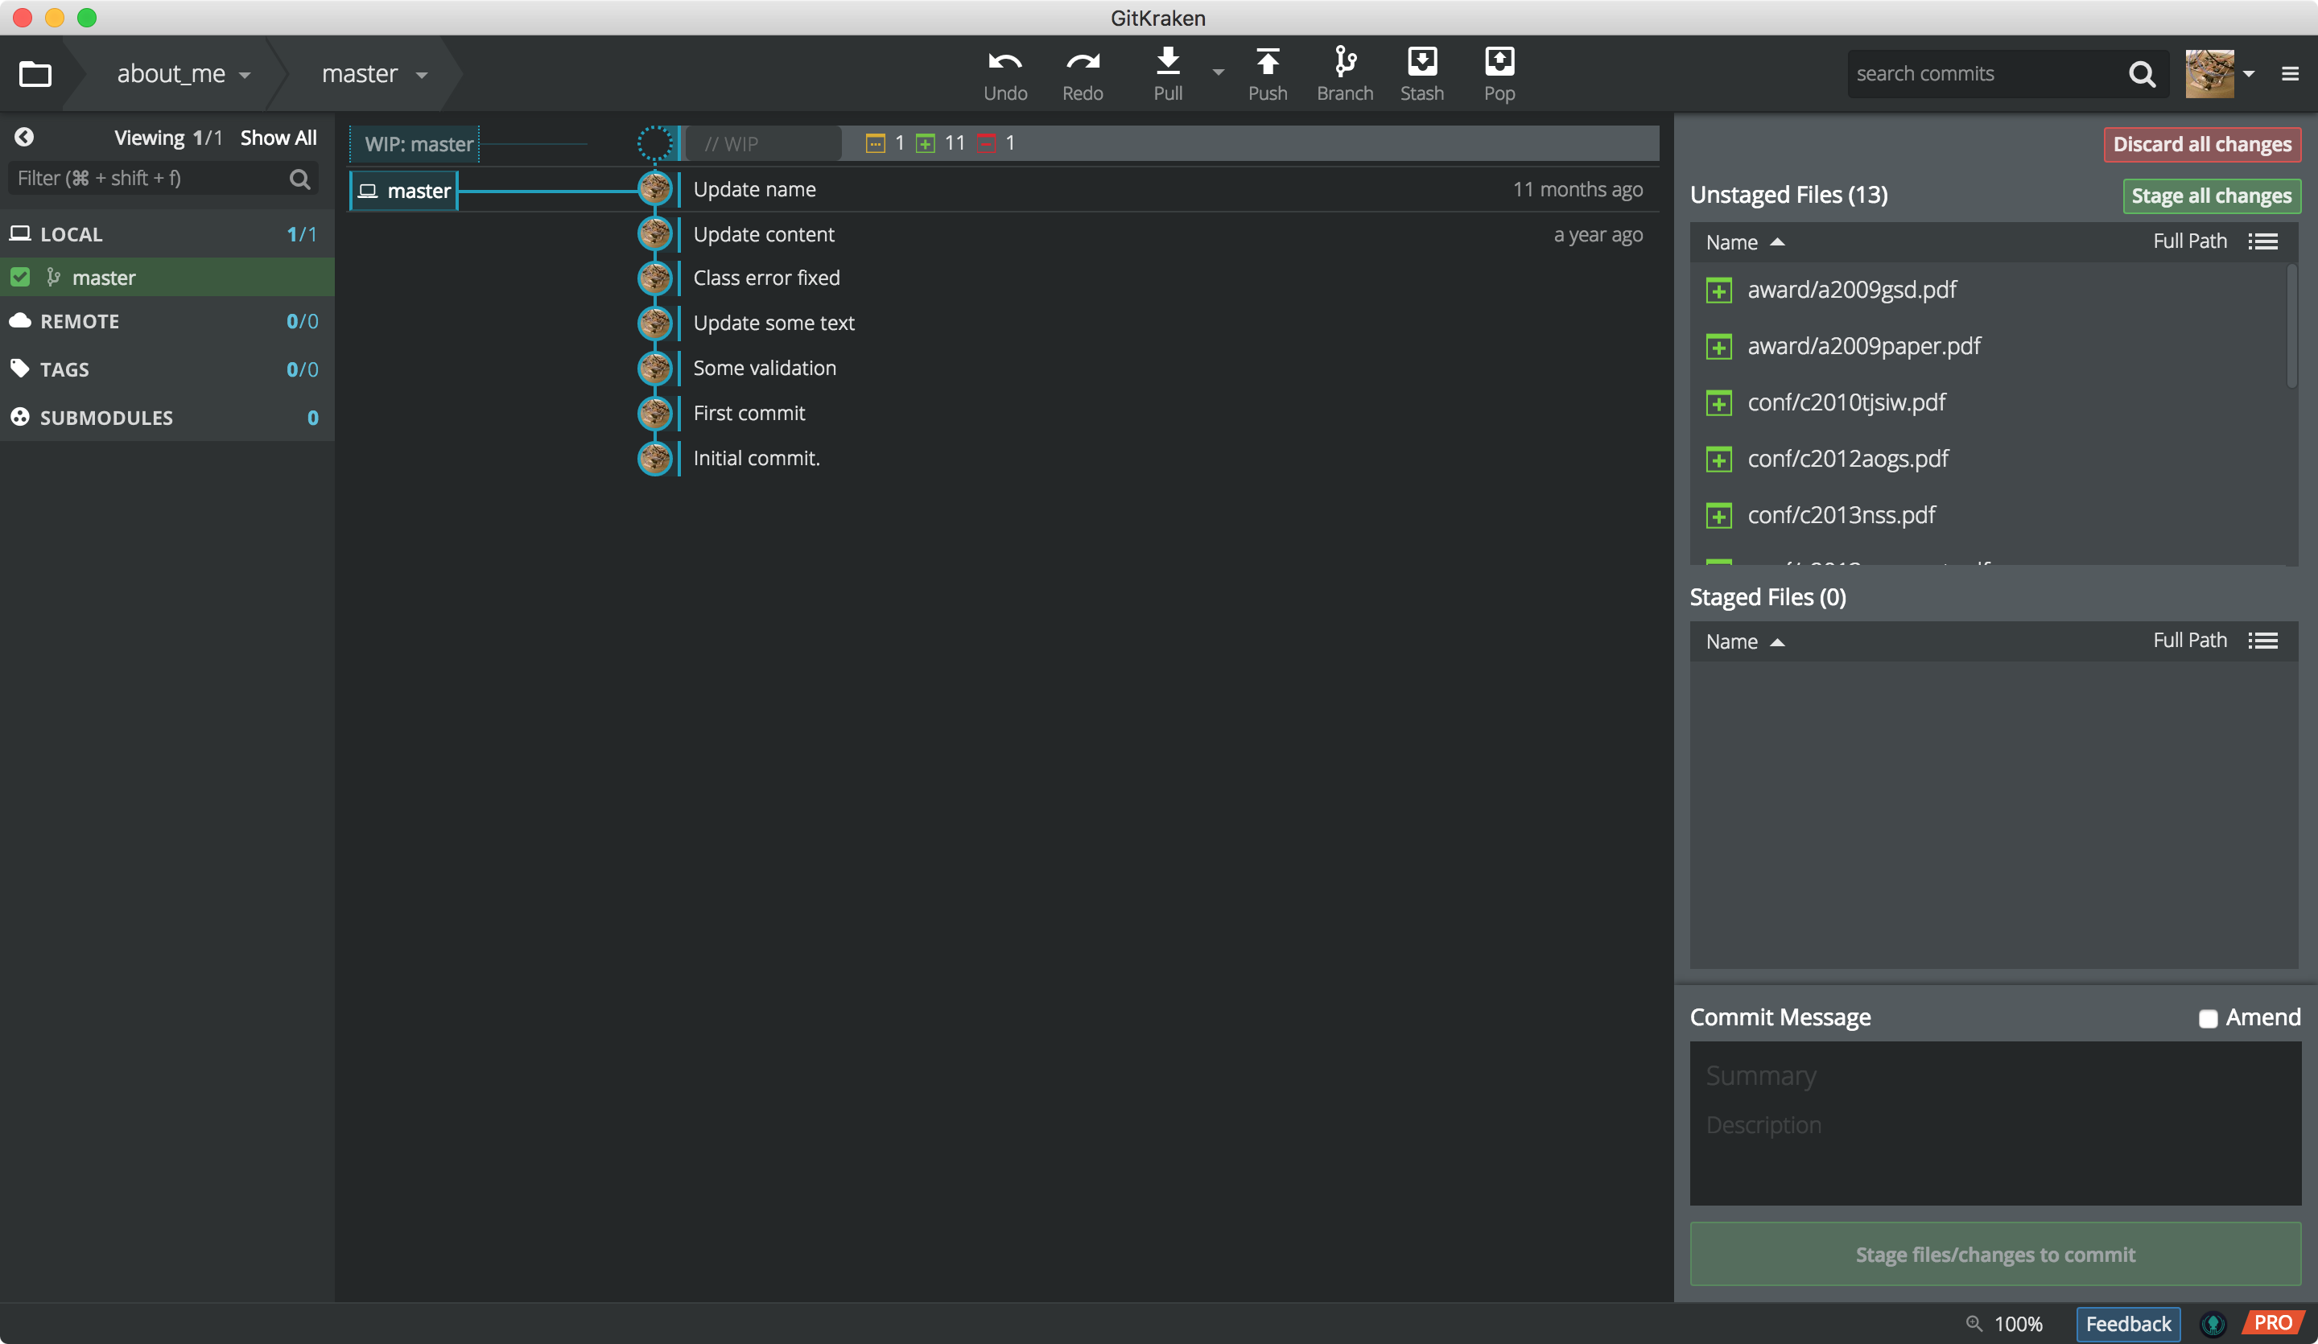Toggle Full Path in Unstaged Files header

[2189, 241]
